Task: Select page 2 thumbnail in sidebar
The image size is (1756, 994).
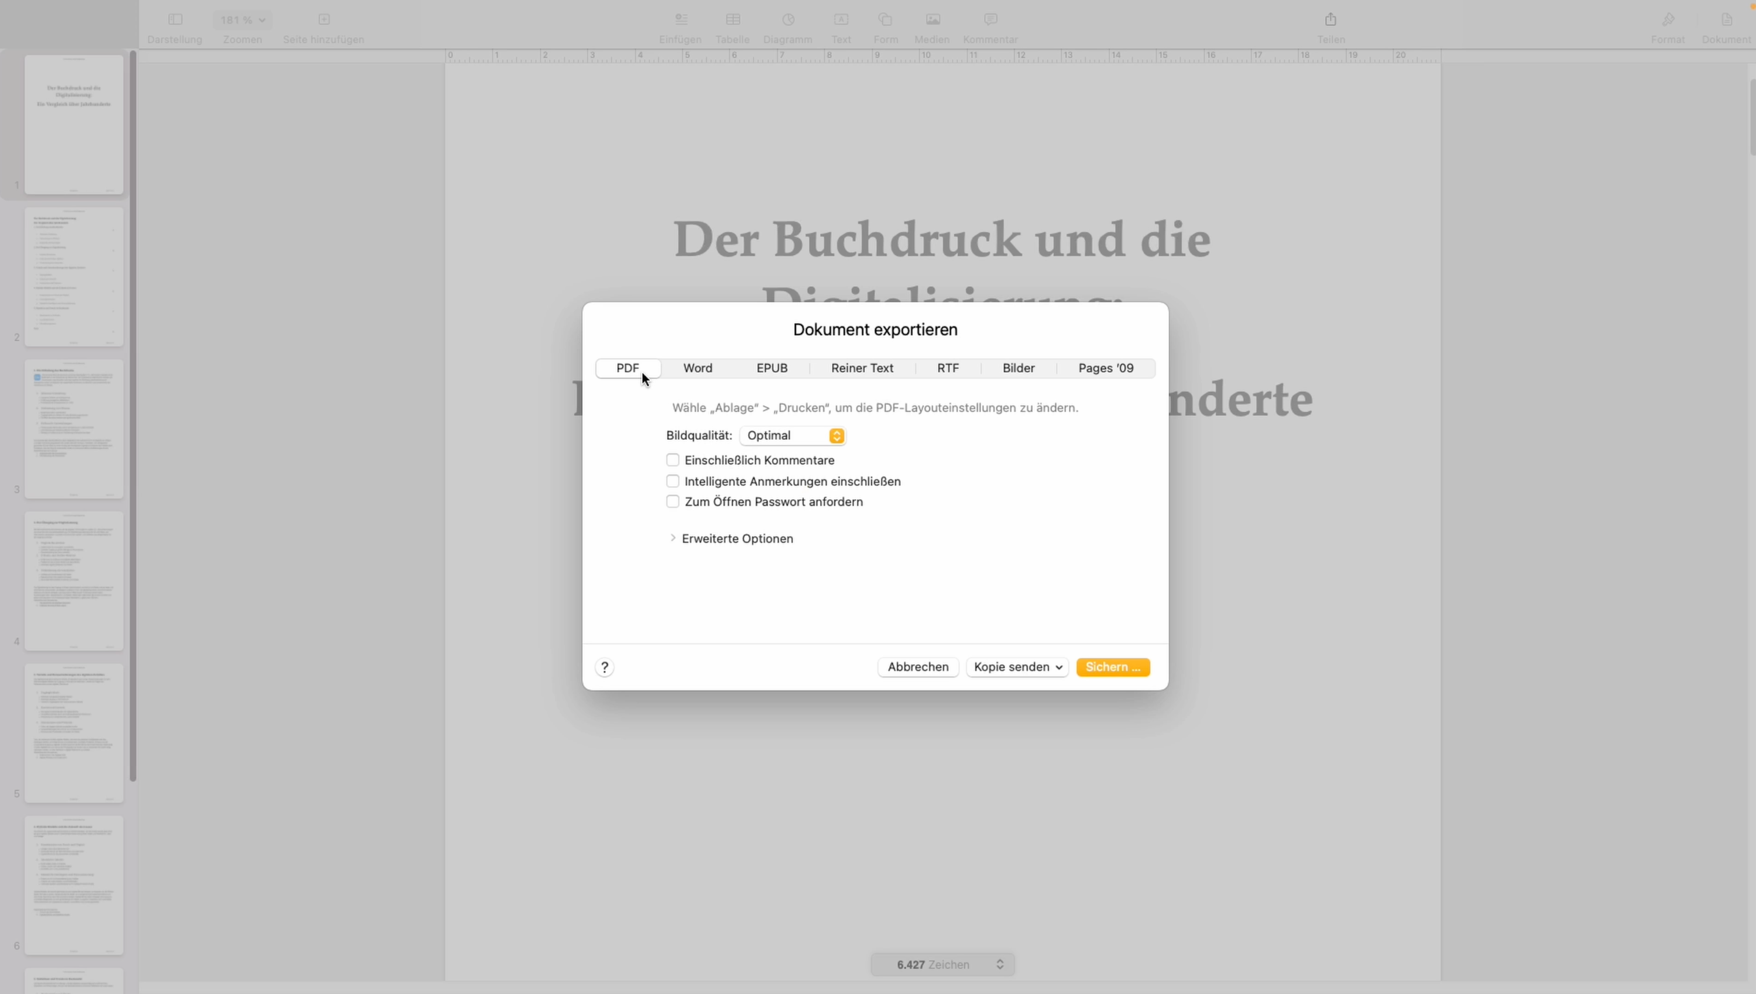Action: pyautogui.click(x=74, y=277)
